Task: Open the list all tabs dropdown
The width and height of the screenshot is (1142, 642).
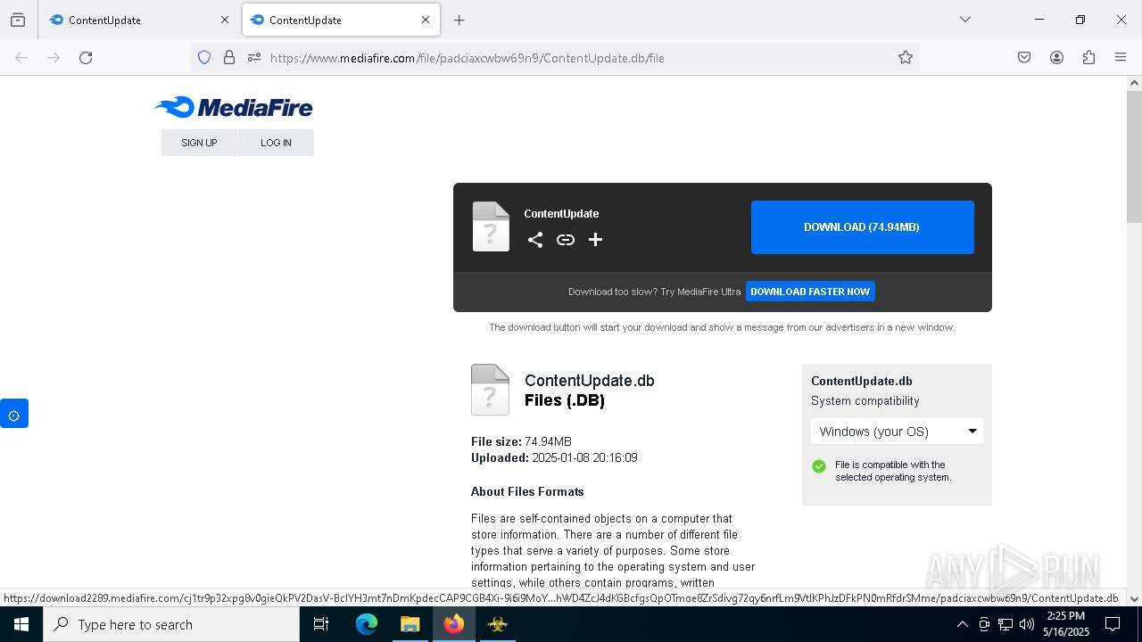Action: [964, 20]
